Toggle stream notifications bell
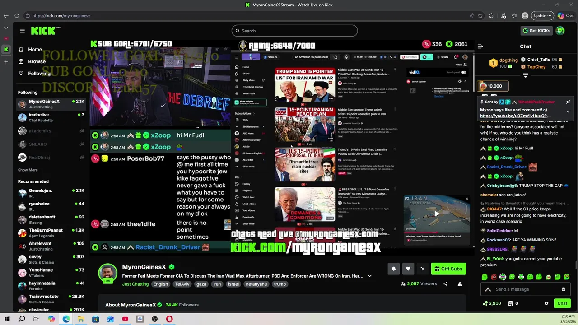Screen dimensions: 578x325 pos(393,269)
